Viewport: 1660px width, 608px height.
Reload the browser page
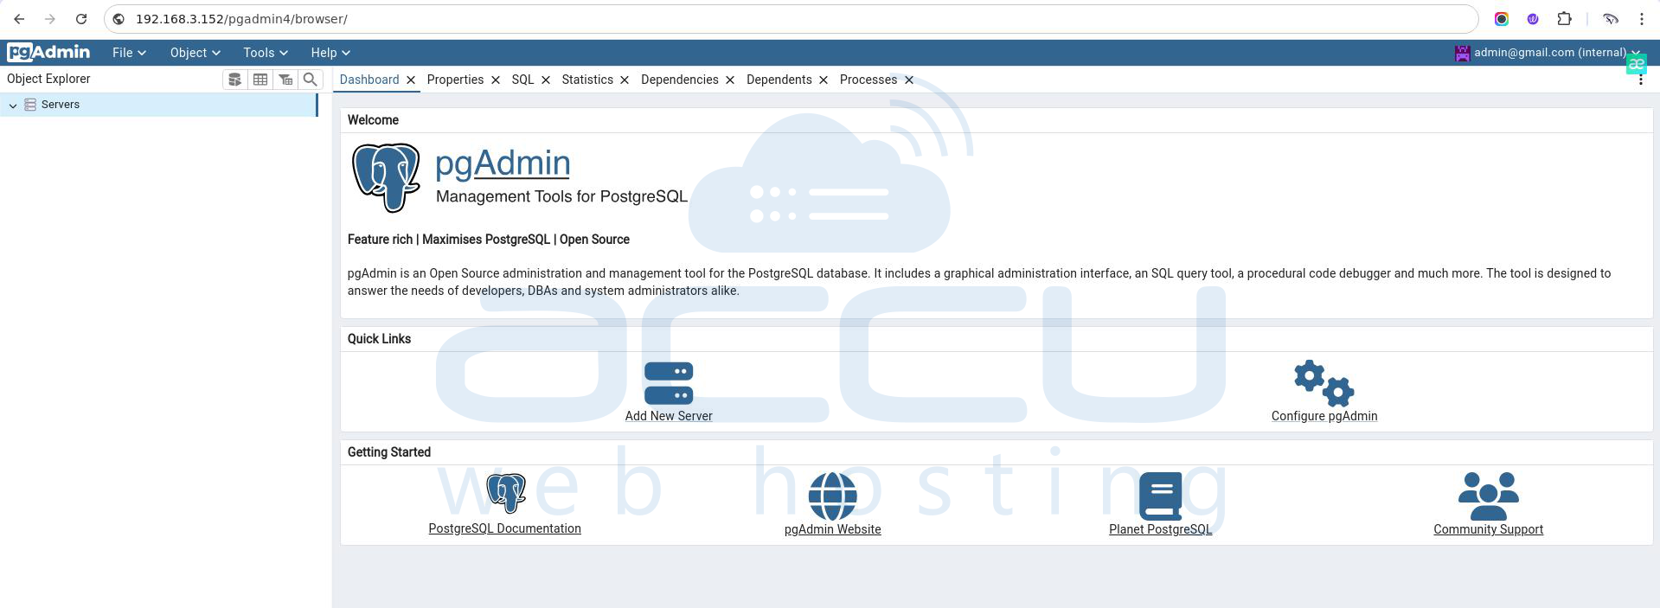(x=80, y=19)
